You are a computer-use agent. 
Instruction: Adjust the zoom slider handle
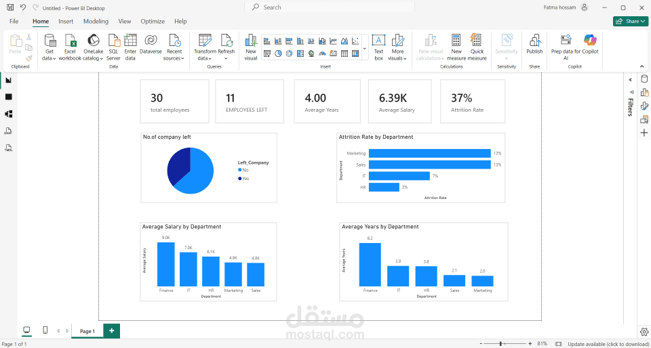coord(501,344)
